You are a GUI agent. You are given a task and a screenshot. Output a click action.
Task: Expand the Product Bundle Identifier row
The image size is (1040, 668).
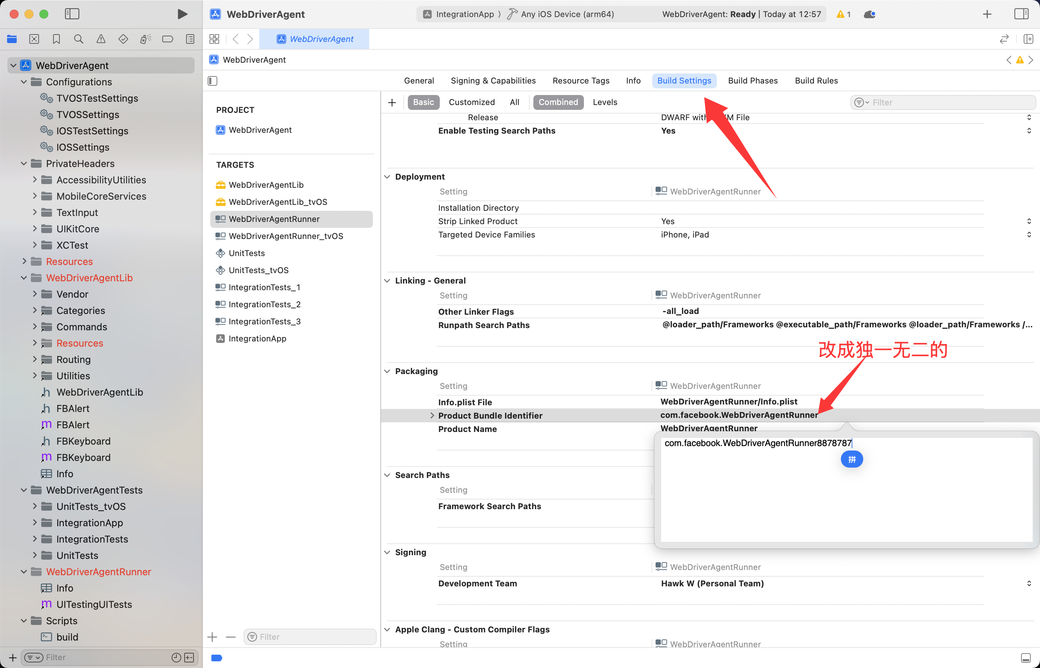click(432, 416)
